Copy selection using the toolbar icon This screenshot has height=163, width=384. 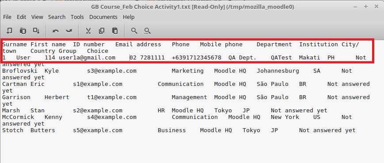coord(101,31)
